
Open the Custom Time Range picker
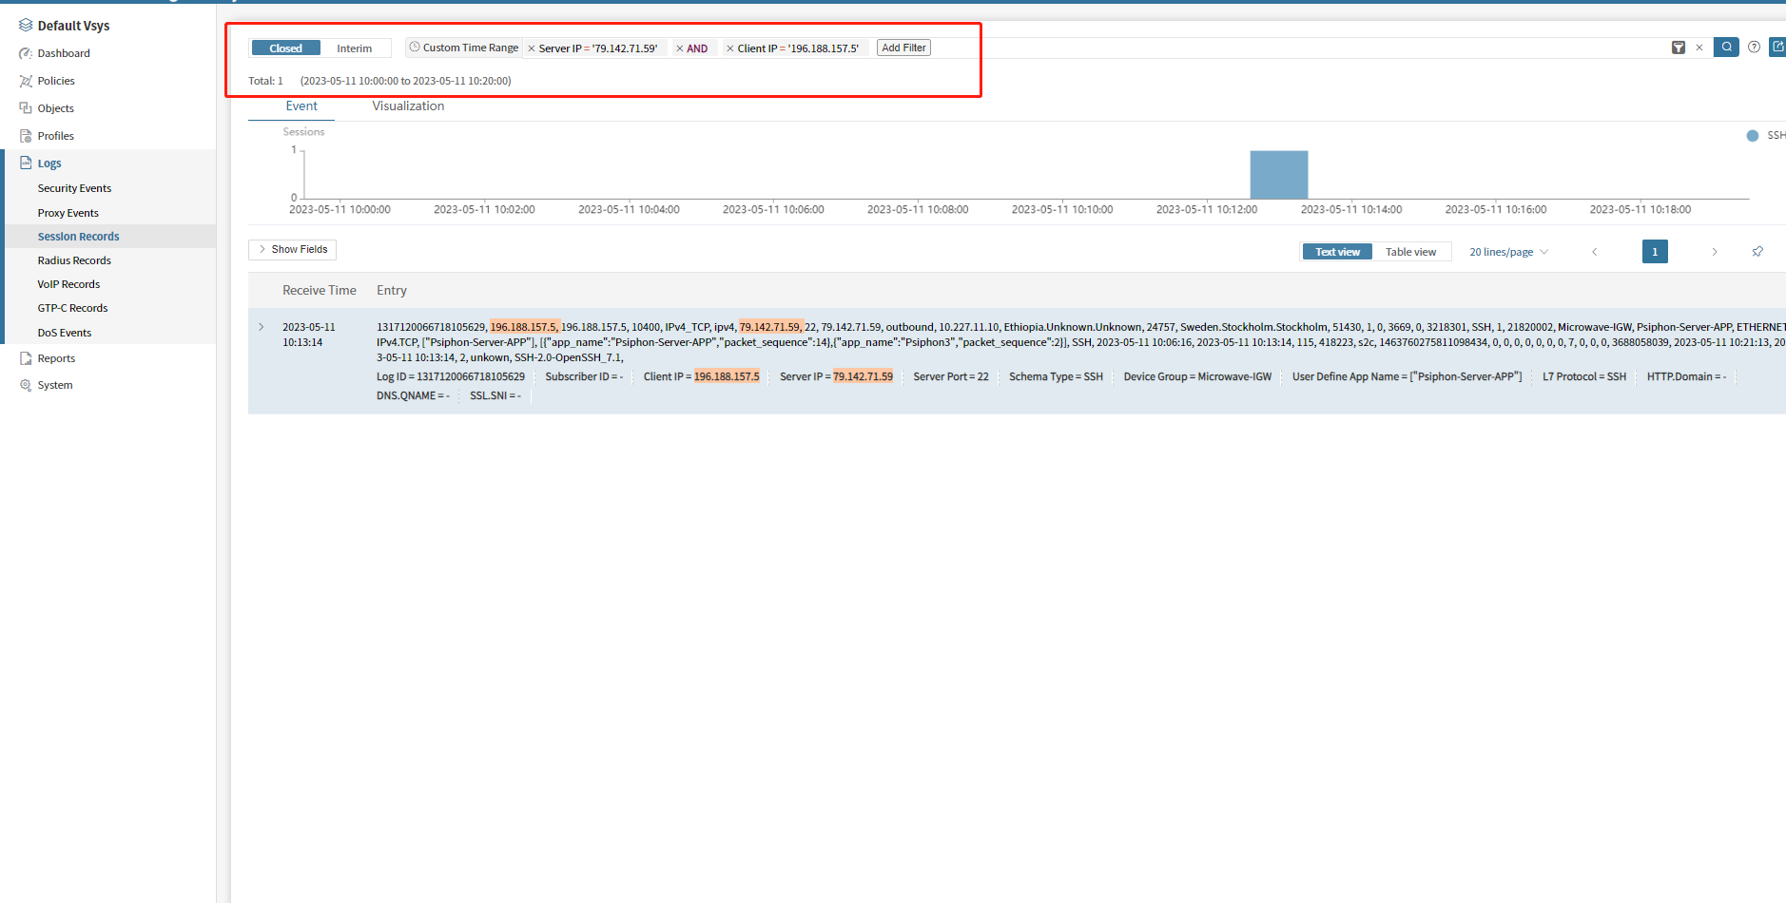click(x=464, y=48)
